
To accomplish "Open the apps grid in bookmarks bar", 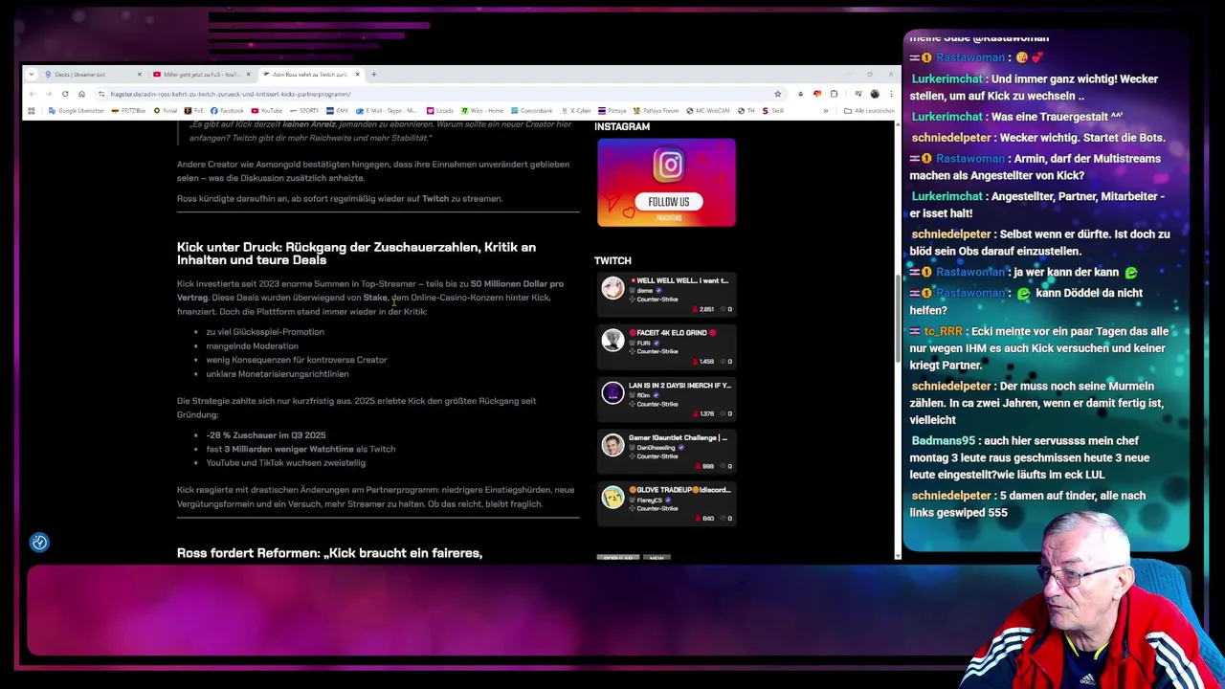I will (x=32, y=111).
